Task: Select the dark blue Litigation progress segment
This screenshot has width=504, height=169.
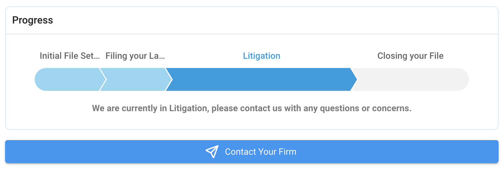Action: click(258, 79)
